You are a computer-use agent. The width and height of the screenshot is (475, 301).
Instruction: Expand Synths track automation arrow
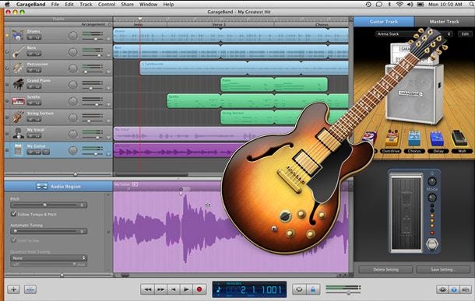tap(108, 104)
